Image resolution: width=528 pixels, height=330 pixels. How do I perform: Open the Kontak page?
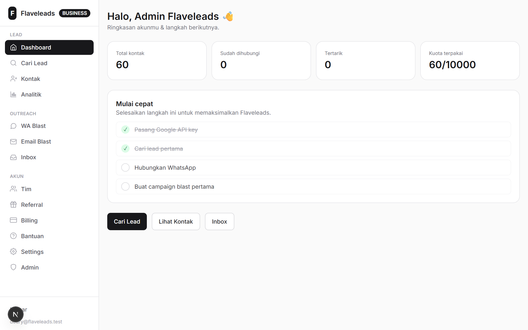(49, 79)
